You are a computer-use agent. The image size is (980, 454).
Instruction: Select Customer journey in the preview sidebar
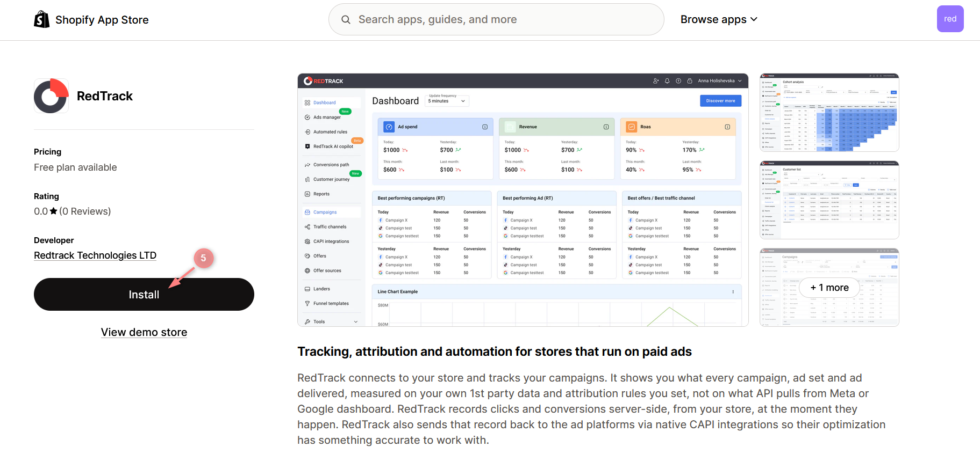331,179
